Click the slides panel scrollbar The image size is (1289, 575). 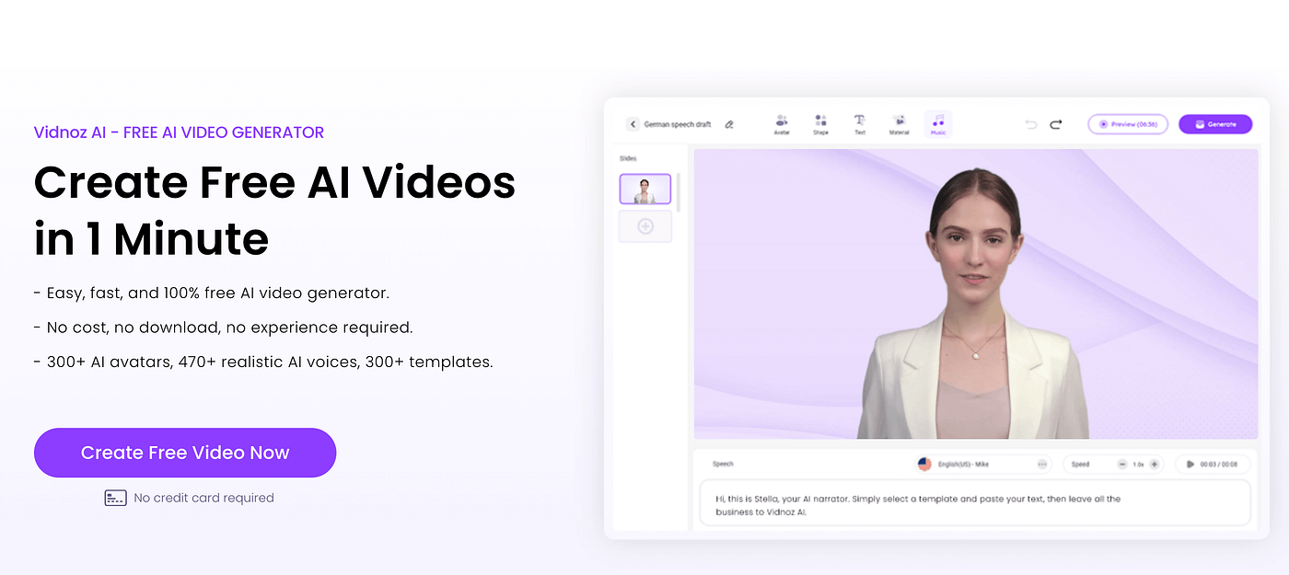click(679, 192)
